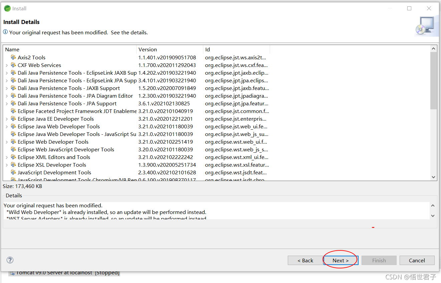Click the Size: 173,460 KB label
Image resolution: width=441 pixels, height=283 pixels.
pyautogui.click(x=22, y=186)
